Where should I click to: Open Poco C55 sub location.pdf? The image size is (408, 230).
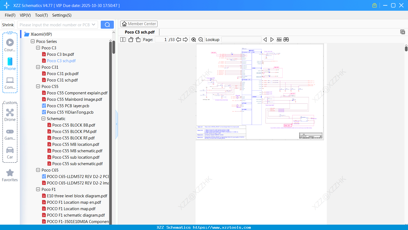(76, 157)
